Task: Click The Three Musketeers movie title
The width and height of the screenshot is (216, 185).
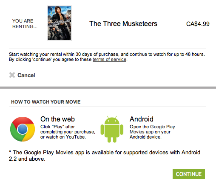Action: click(123, 23)
